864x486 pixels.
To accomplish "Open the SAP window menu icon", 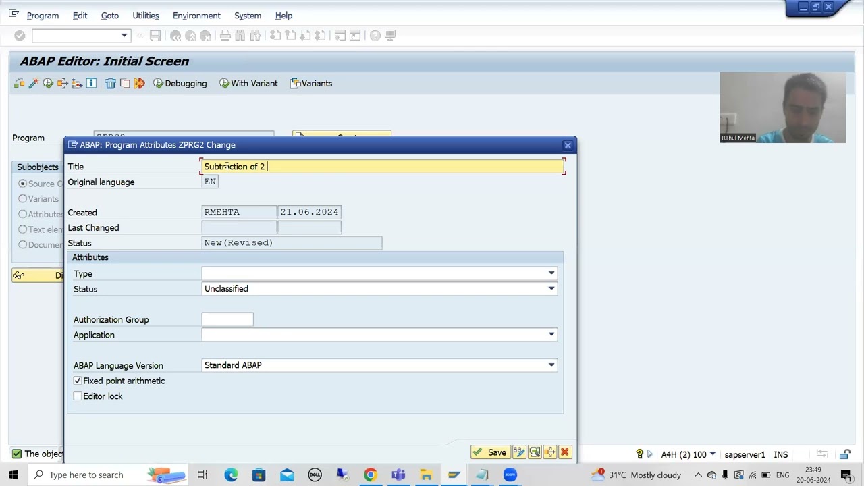I will click(13, 14).
